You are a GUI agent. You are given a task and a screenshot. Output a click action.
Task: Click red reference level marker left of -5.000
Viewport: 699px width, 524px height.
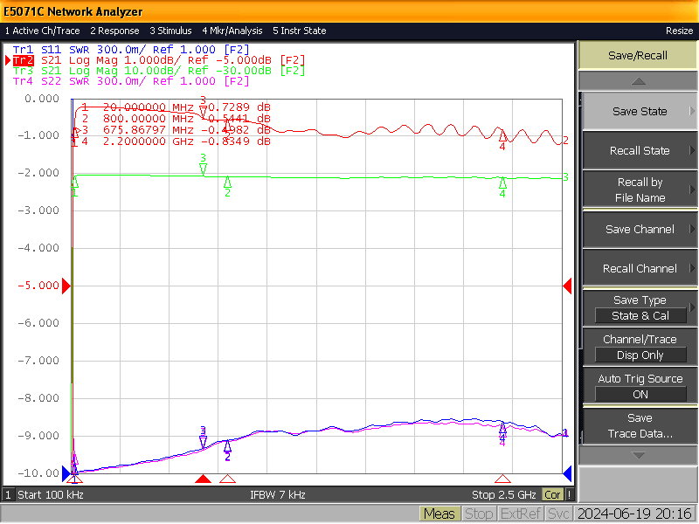pos(66,286)
